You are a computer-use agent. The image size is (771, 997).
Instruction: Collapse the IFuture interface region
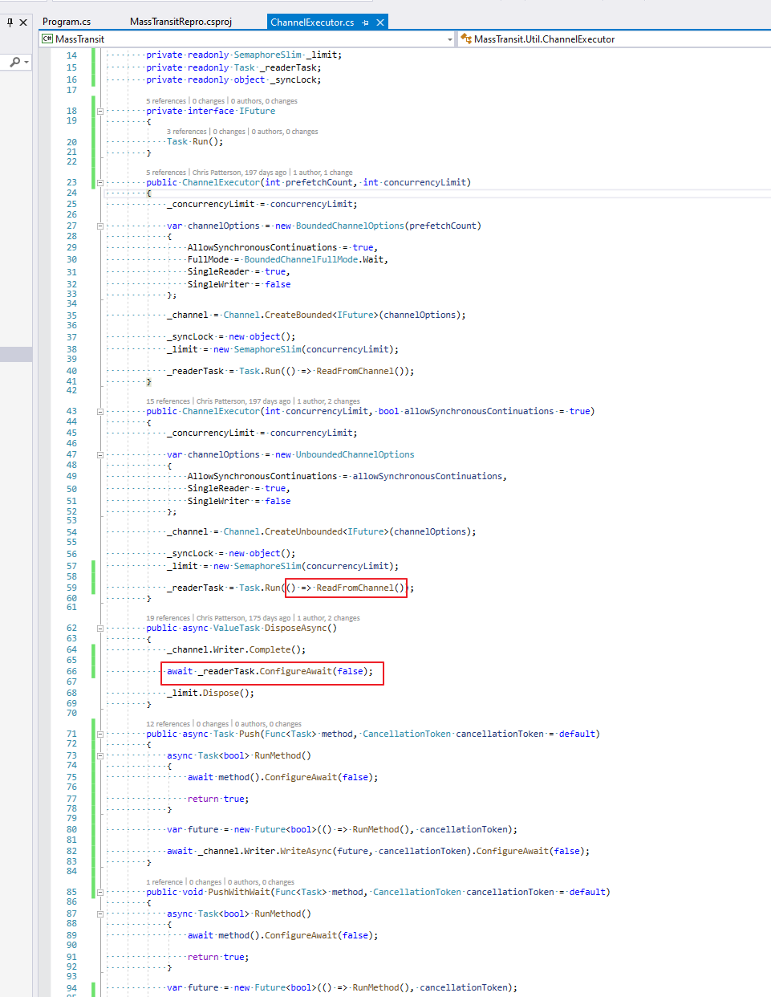click(x=99, y=110)
